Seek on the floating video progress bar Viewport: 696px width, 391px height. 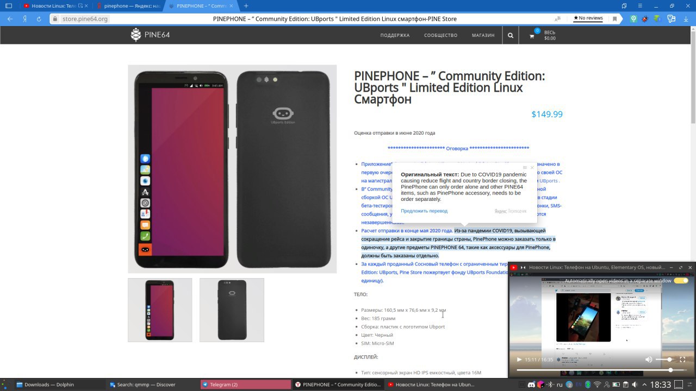click(x=602, y=370)
